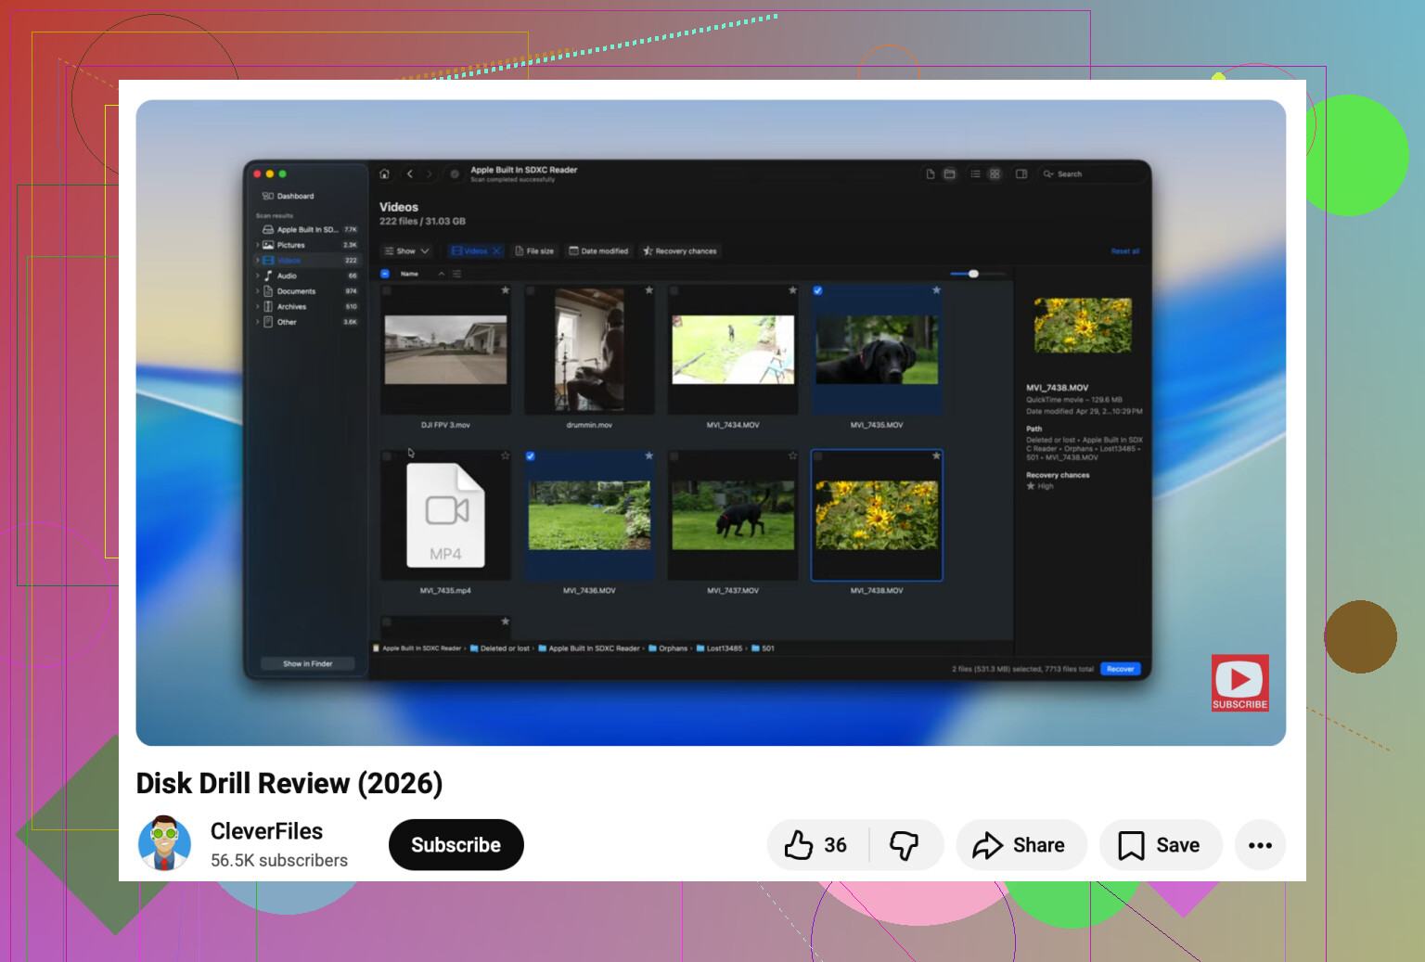Viewport: 1425px width, 962px height.
Task: Click star icon on MVI_7435.mp4
Action: click(x=506, y=455)
